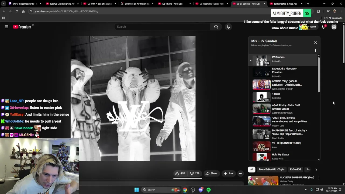Click the YouTube search input field
This screenshot has width=345, height=194.
(163, 27)
